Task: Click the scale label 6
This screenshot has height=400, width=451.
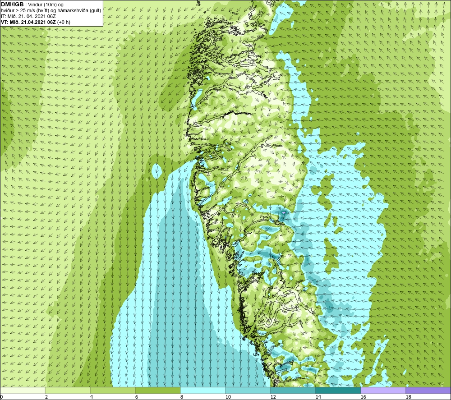Action: click(137, 397)
